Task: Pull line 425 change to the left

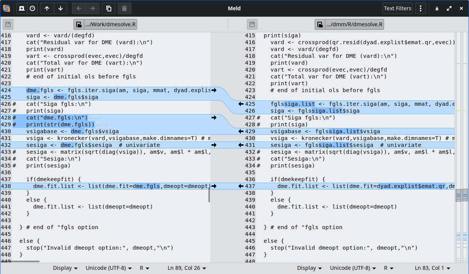Action: click(x=241, y=104)
